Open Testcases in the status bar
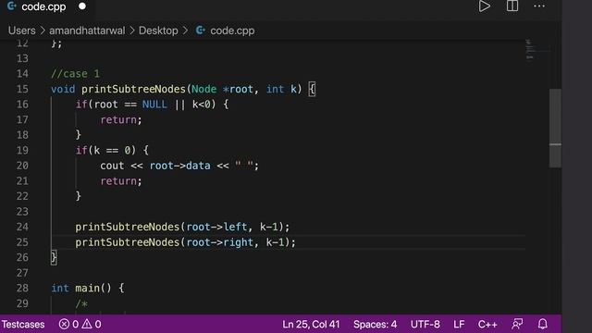 pyautogui.click(x=23, y=325)
